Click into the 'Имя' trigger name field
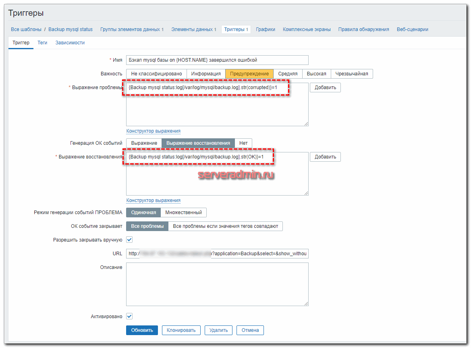The image size is (471, 348). point(217,60)
